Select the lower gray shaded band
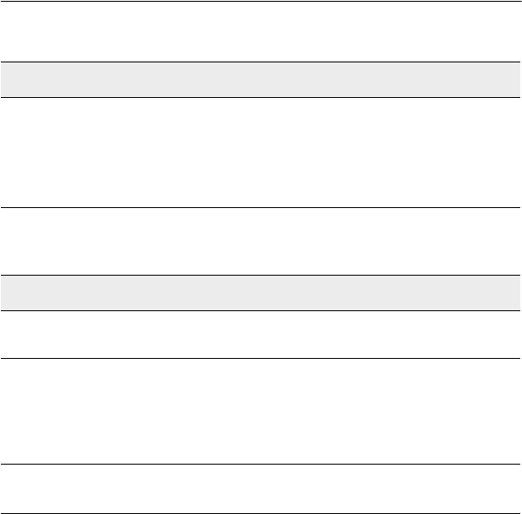The image size is (522, 514). point(261,293)
